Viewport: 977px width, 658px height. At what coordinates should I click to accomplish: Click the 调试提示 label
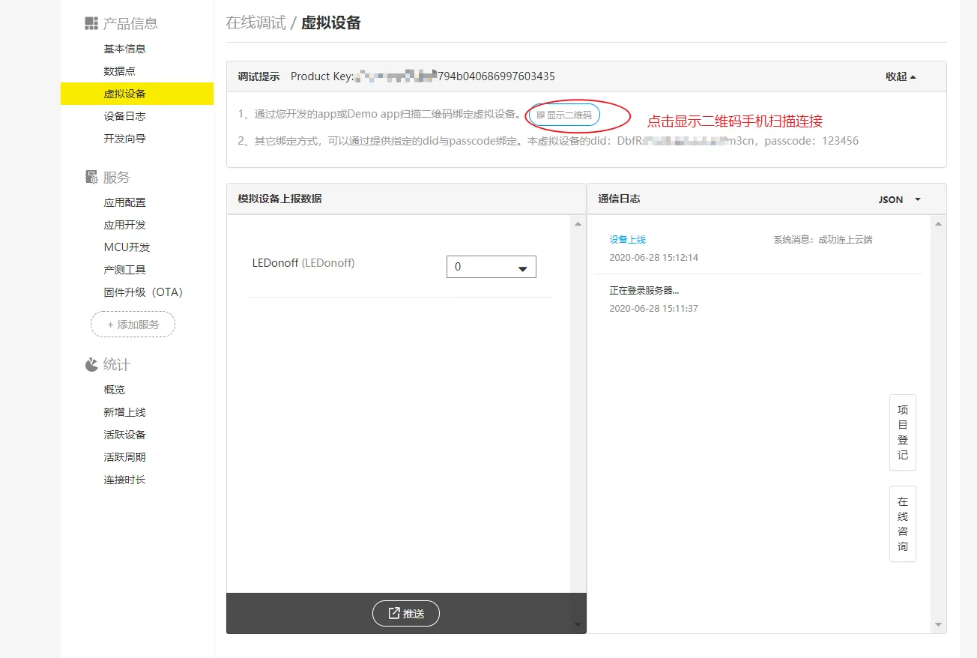(258, 76)
